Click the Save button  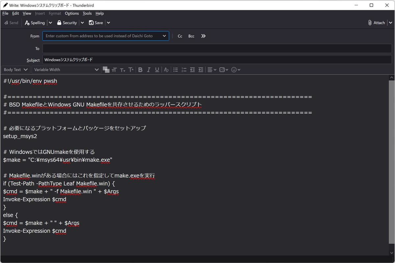(96, 23)
